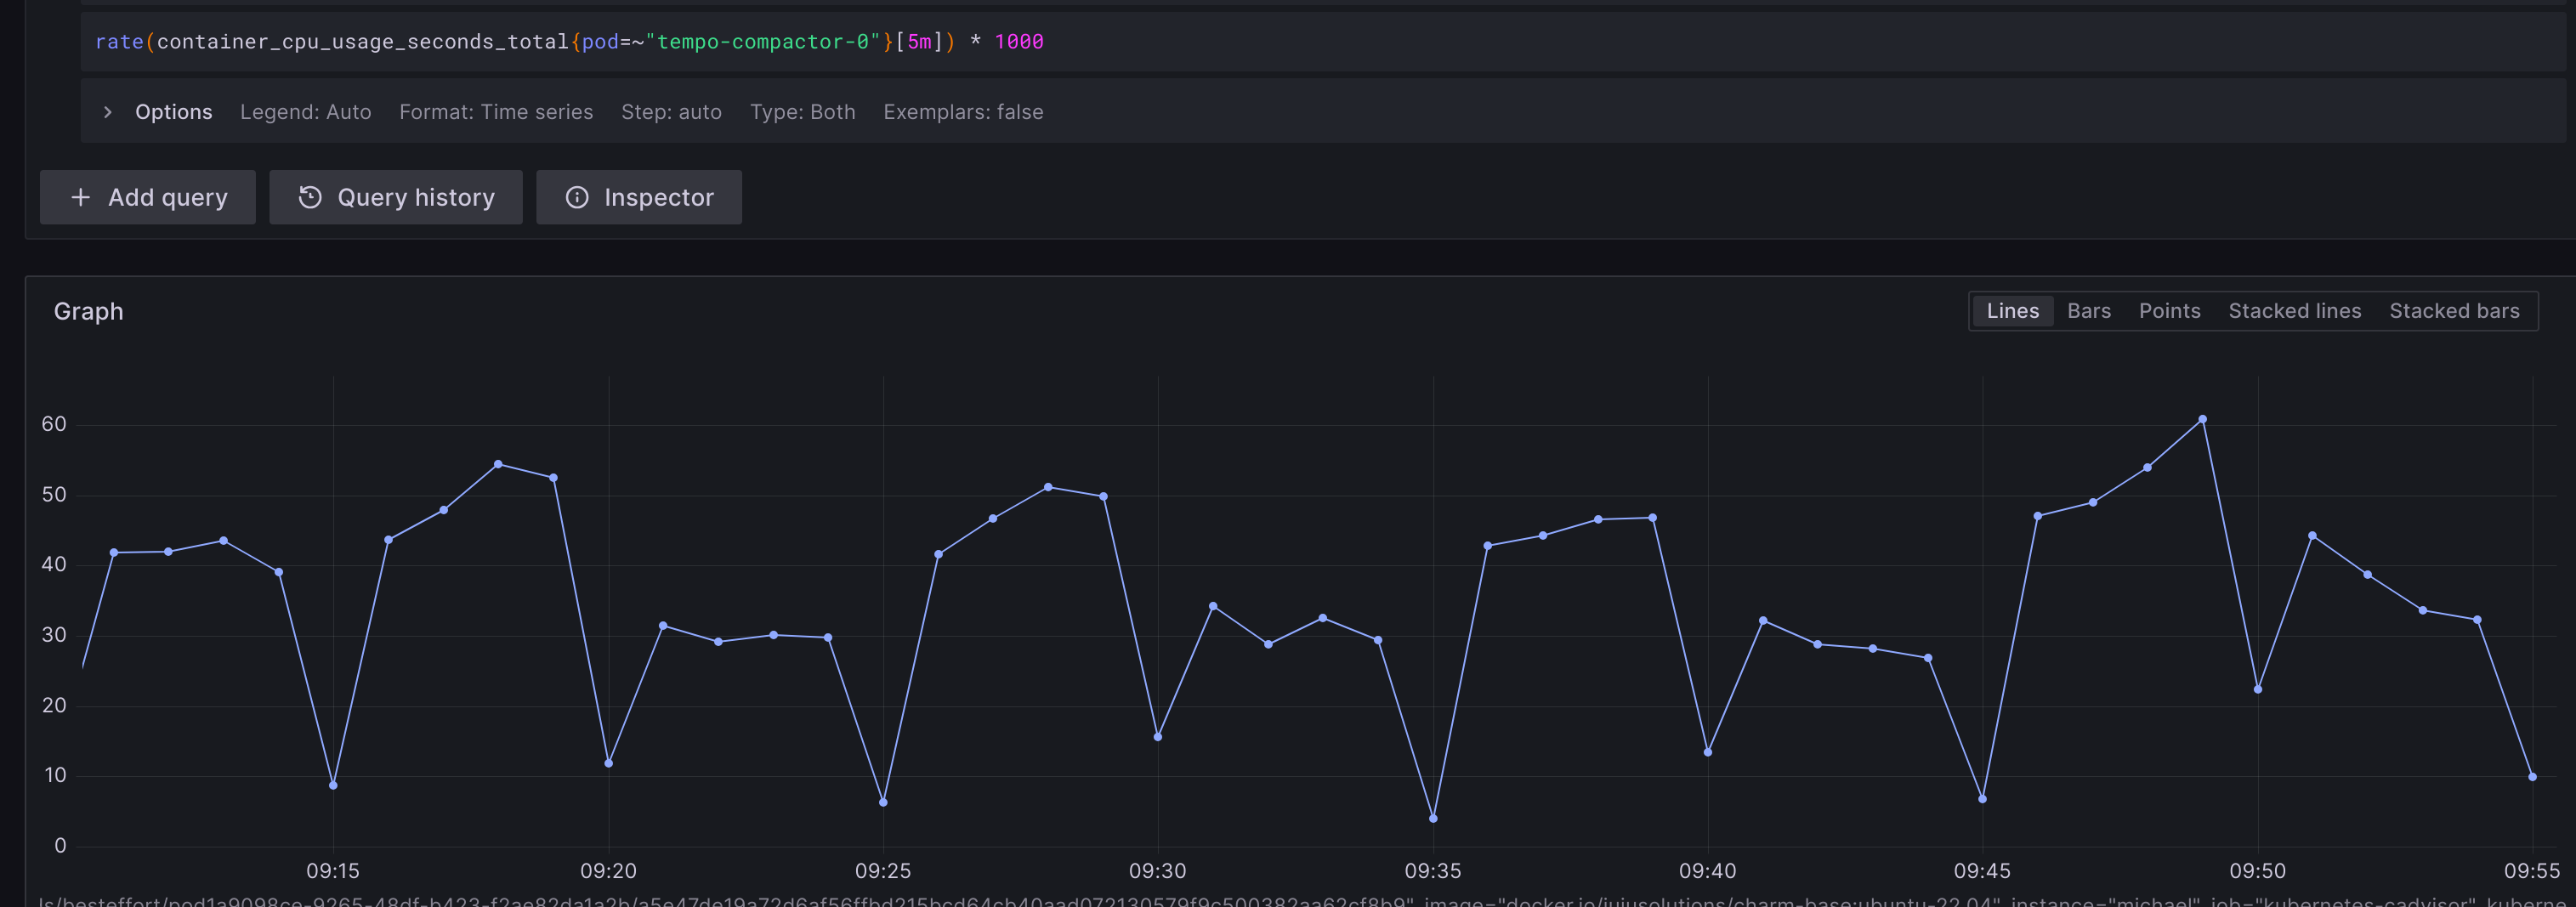Click the plus icon on Add query
2576x907 pixels.
(x=81, y=198)
